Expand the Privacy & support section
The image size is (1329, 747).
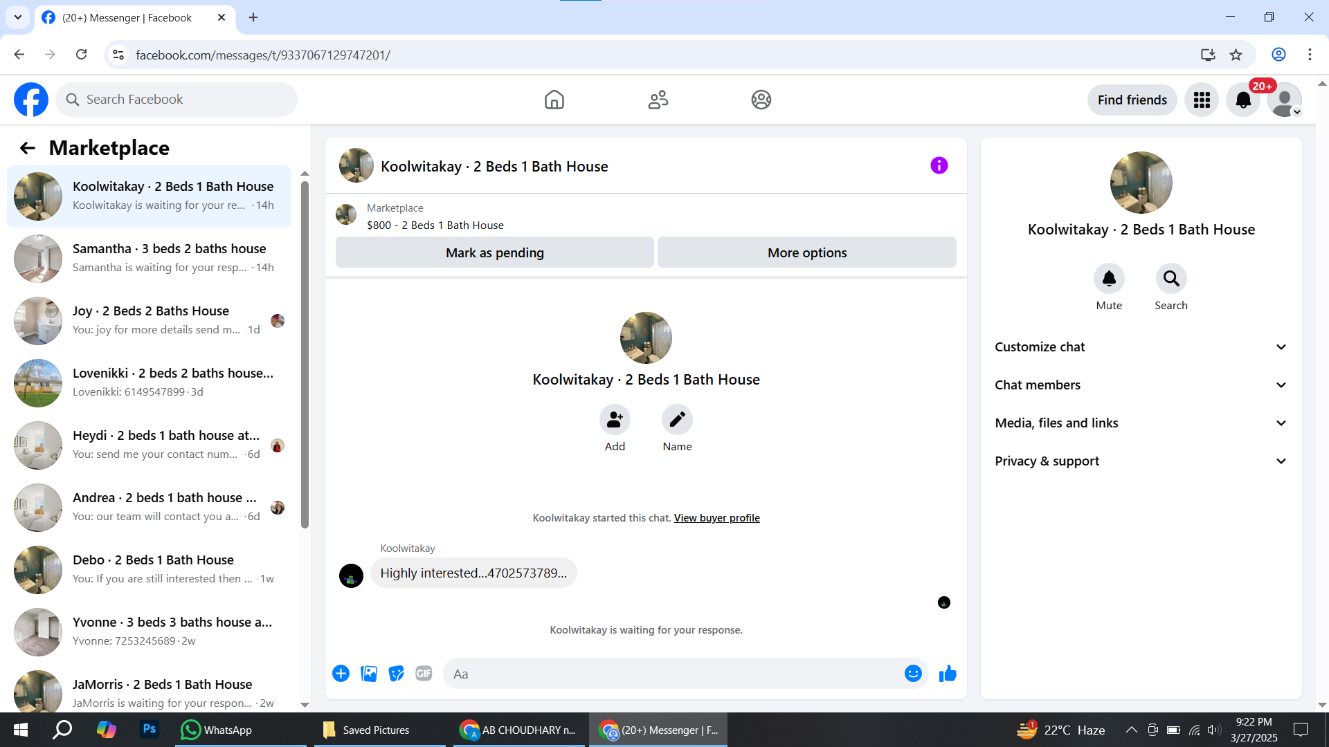(x=1141, y=461)
